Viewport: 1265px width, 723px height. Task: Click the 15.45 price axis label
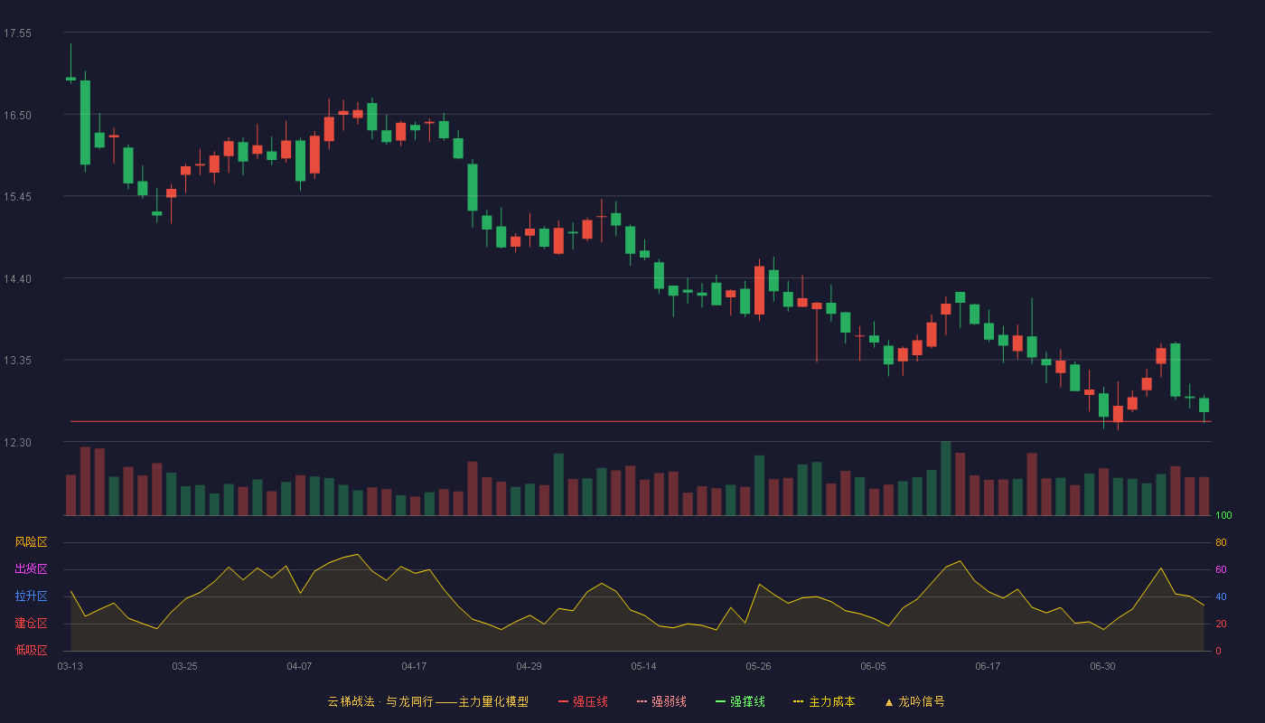coord(17,197)
